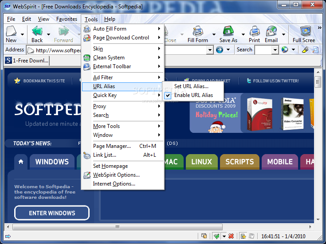The width and height of the screenshot is (326, 244).
Task: Click the Softpedia home icon tab
Action: 21,162
